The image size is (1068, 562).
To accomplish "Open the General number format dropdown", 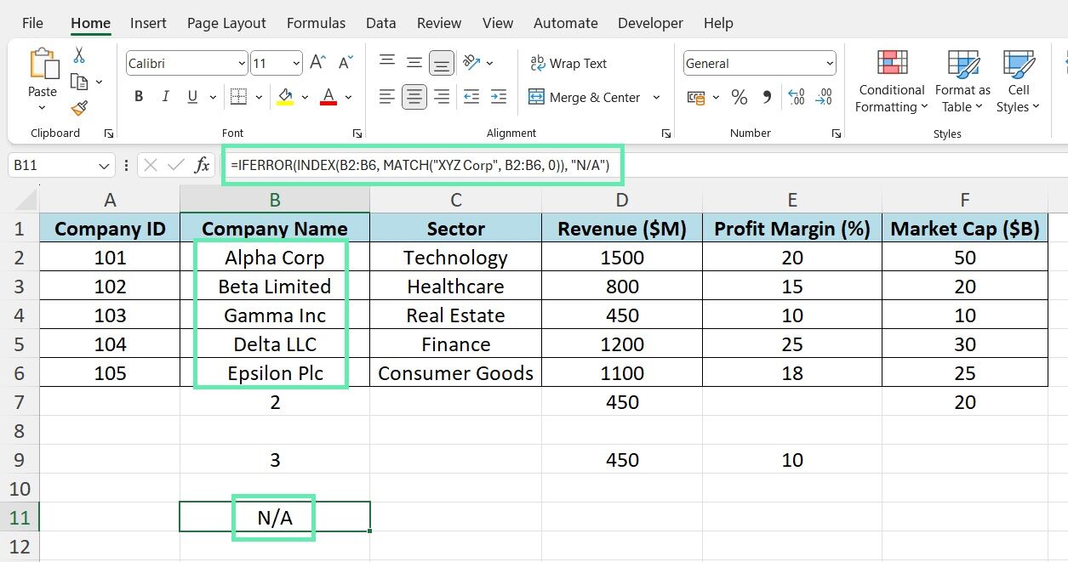I will click(830, 64).
